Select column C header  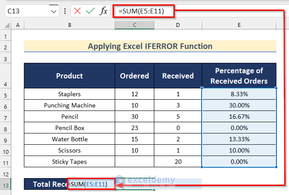click(x=134, y=26)
